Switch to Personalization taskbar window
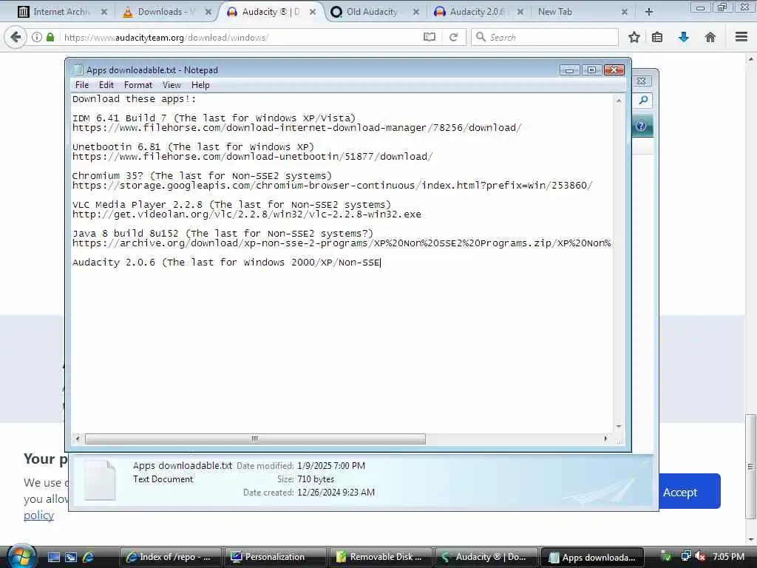This screenshot has height=568, width=757. pos(275,557)
